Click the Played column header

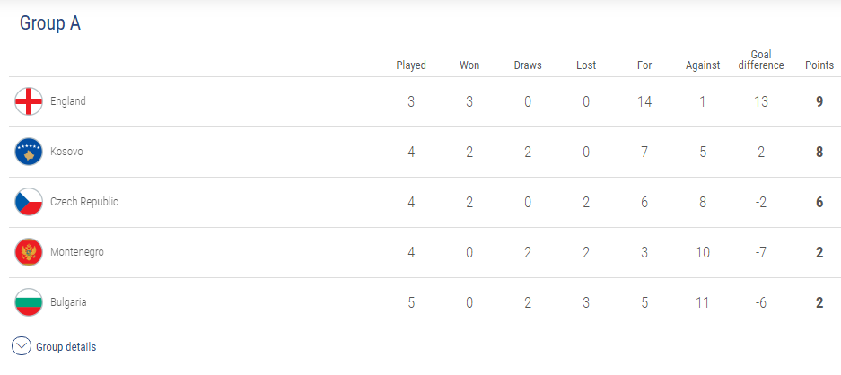tap(411, 65)
